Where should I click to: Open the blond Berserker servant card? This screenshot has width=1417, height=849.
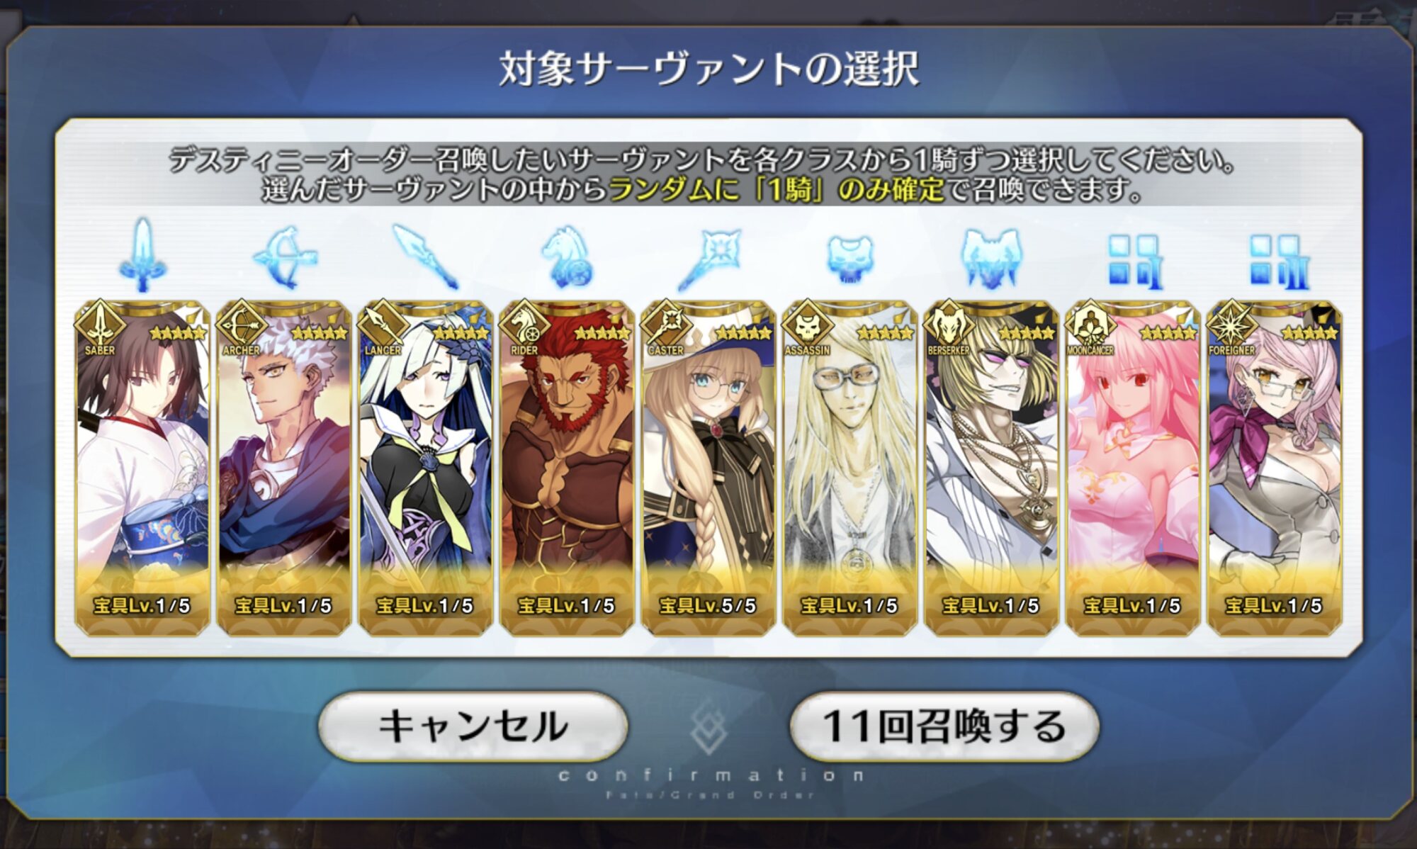pos(991,467)
